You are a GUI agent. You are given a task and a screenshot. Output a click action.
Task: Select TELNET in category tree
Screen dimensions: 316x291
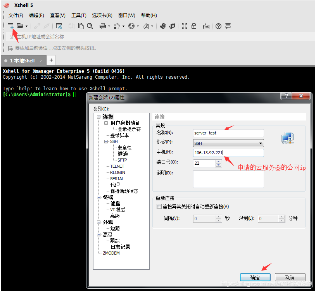click(x=117, y=166)
